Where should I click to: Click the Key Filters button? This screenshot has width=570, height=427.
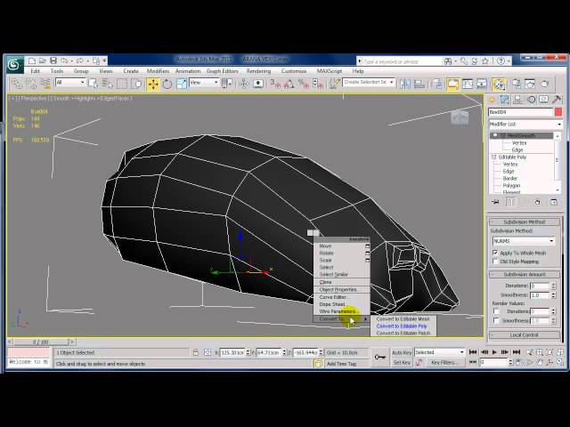[x=444, y=362]
